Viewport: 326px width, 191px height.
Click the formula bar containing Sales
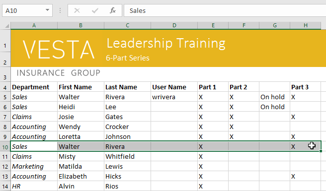pos(225,10)
